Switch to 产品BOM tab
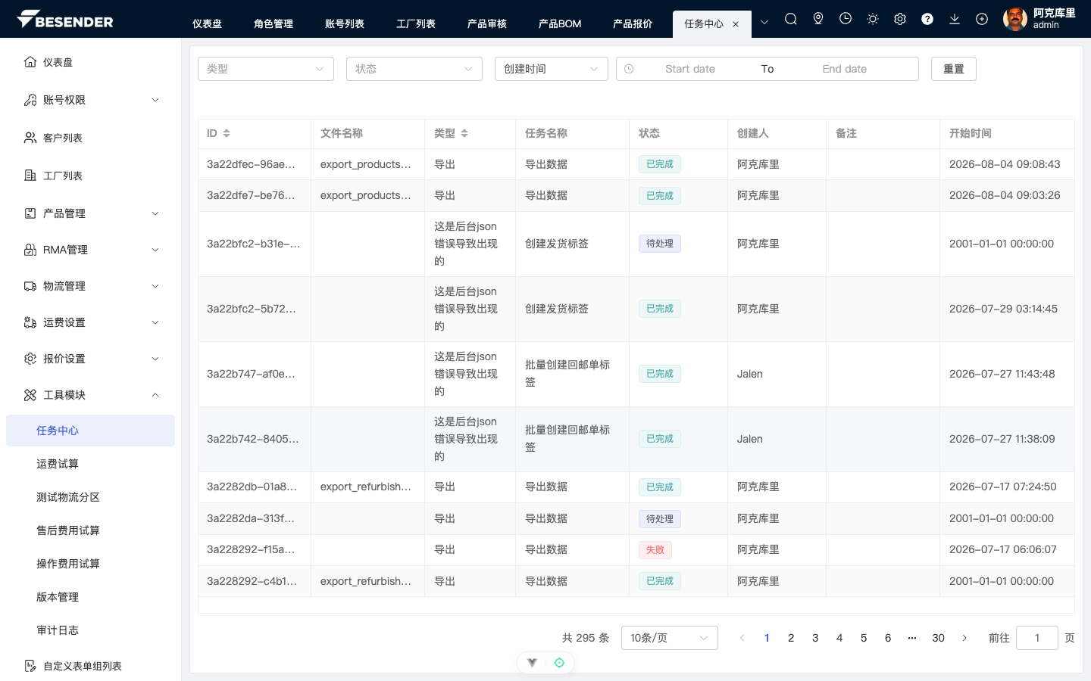 [560, 24]
